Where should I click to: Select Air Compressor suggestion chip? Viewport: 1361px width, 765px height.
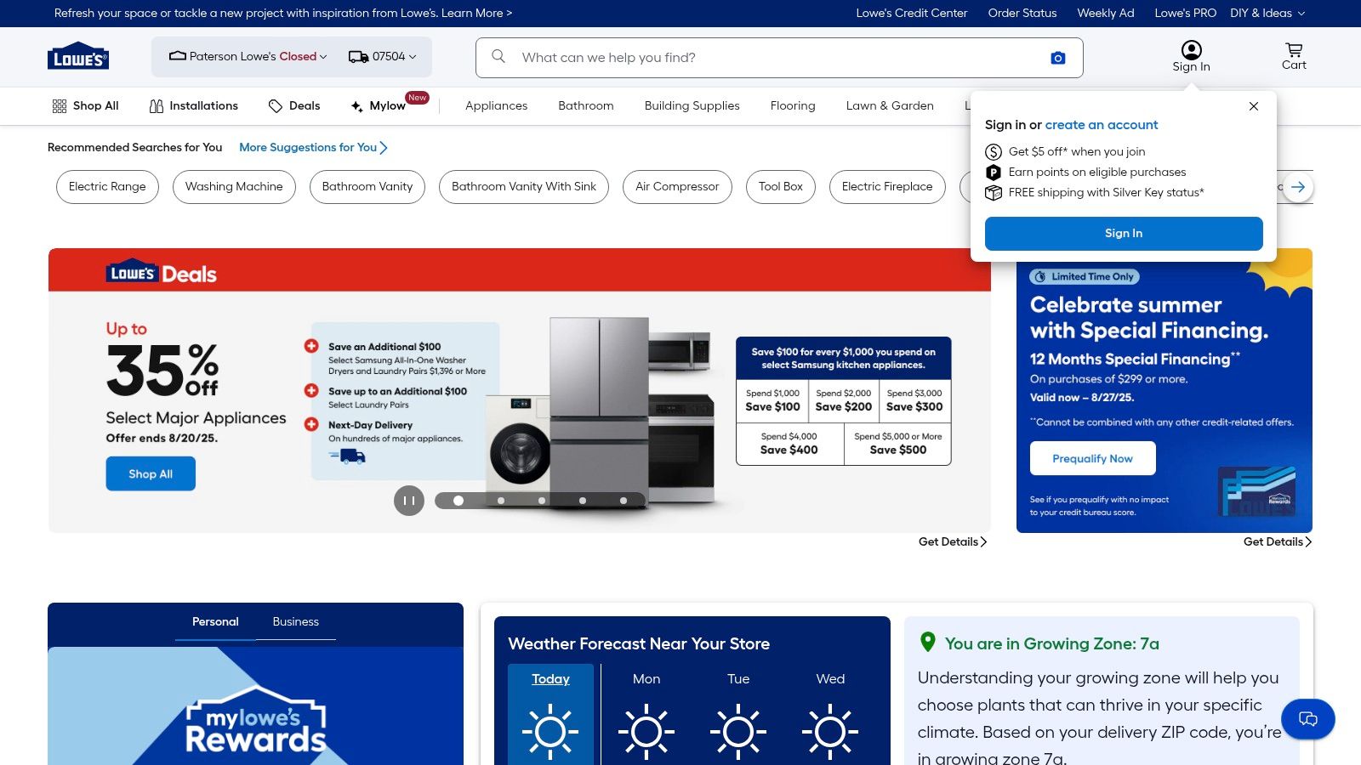point(677,187)
